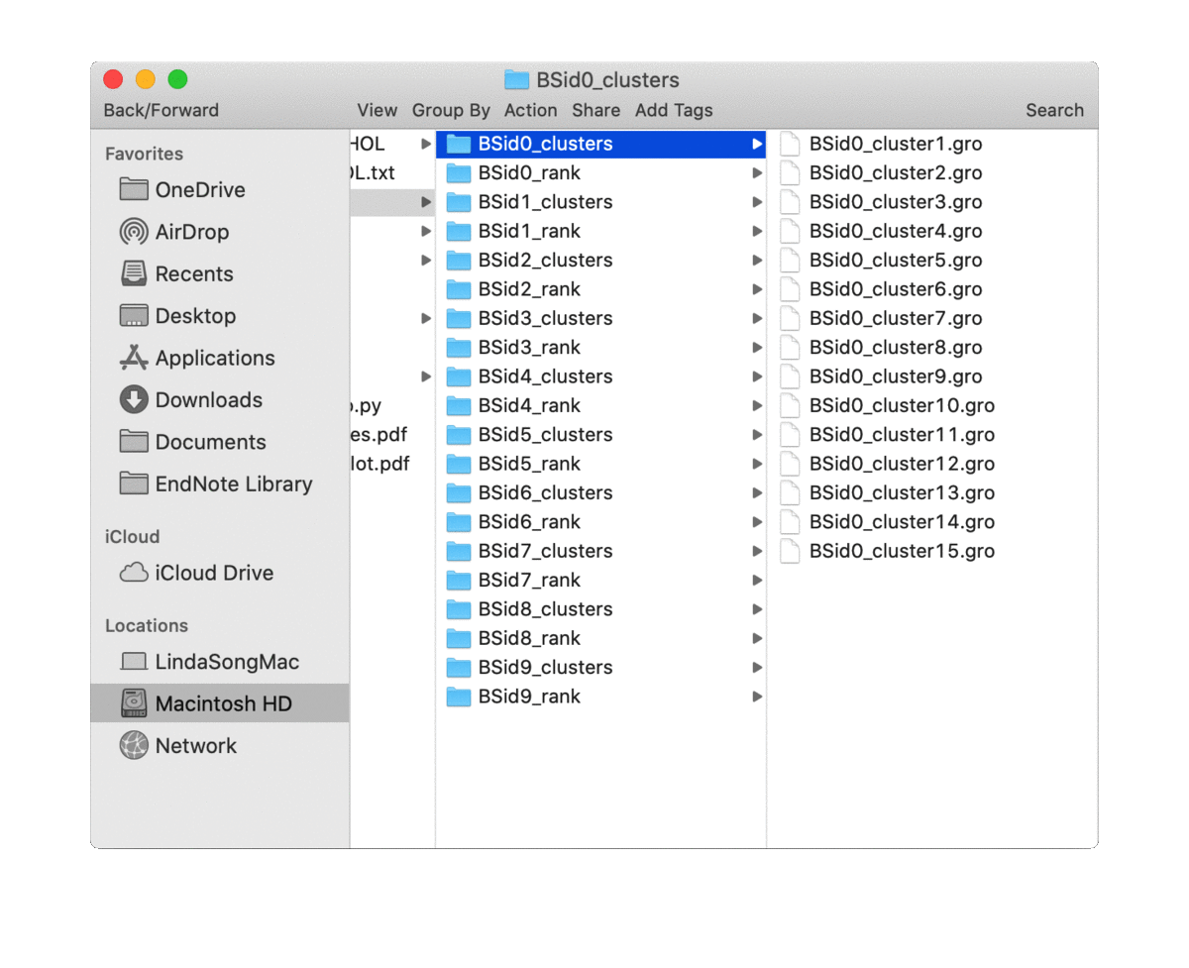Click the BSid6_rank folder icon
Image resolution: width=1189 pixels, height=968 pixels.
tap(458, 522)
